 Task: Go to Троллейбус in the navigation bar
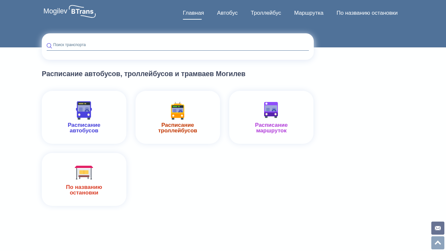(x=266, y=13)
